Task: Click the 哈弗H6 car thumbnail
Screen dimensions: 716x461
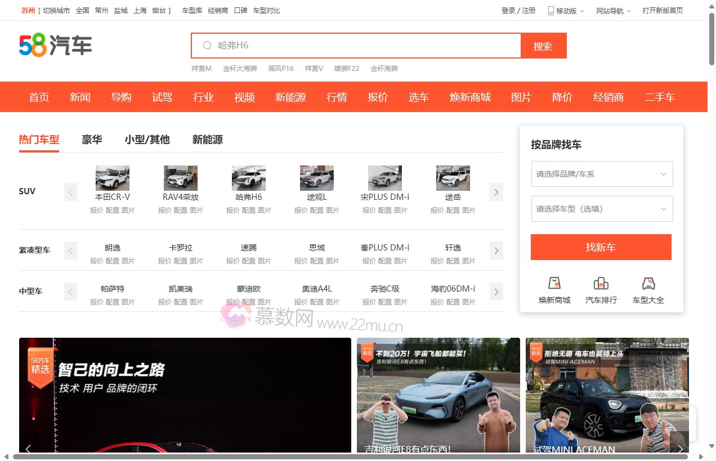Action: pos(248,177)
